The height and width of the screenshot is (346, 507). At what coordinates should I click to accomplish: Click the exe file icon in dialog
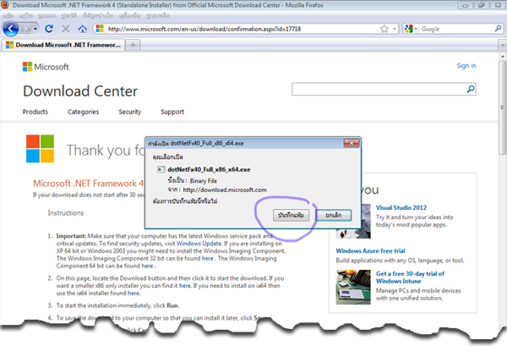161,169
